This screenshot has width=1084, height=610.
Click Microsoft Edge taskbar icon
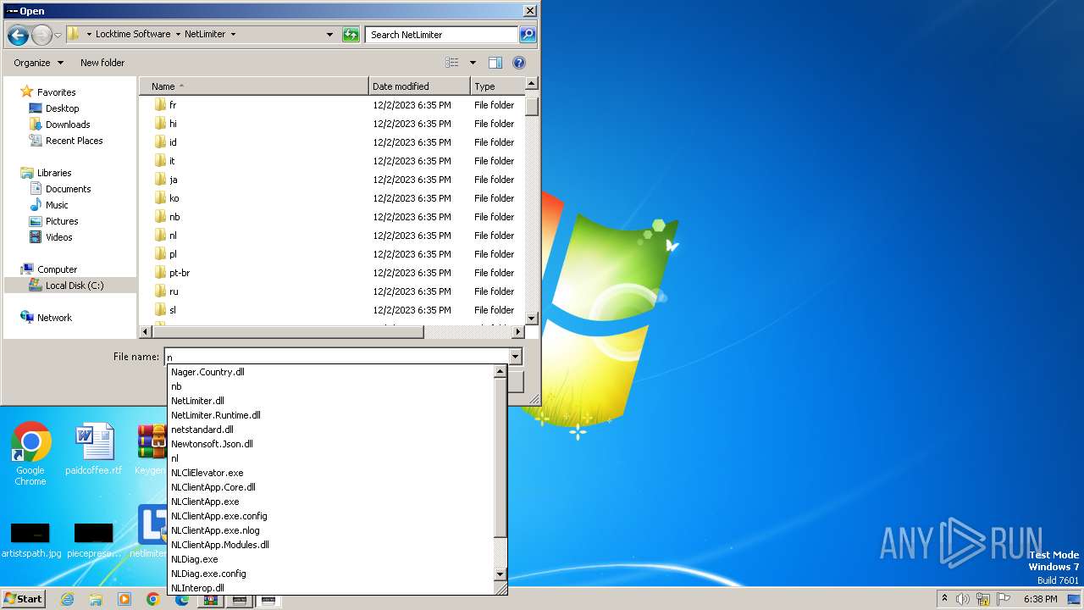coord(182,599)
